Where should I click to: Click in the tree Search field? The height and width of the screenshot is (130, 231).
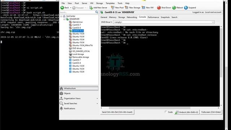click(x=77, y=12)
